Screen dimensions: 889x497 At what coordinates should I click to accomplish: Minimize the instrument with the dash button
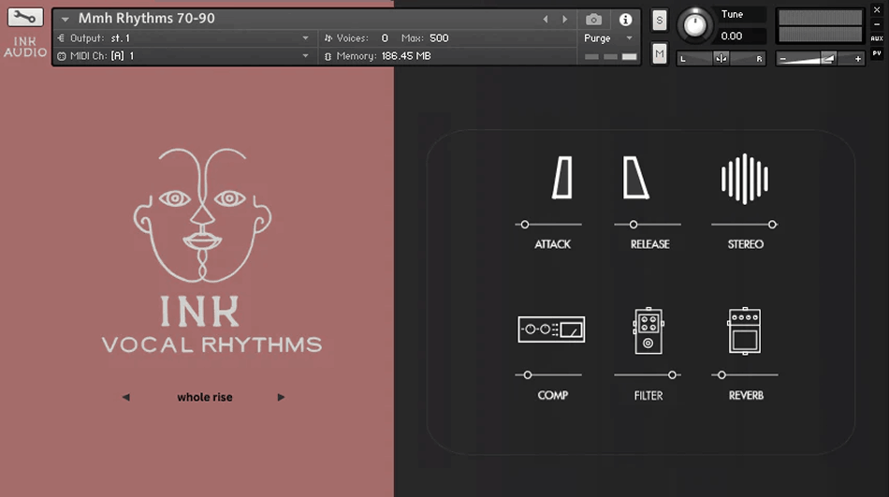pyautogui.click(x=877, y=24)
